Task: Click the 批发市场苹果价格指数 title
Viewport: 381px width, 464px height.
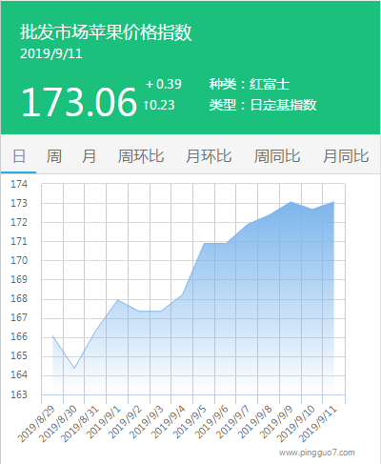Action: coord(106,32)
